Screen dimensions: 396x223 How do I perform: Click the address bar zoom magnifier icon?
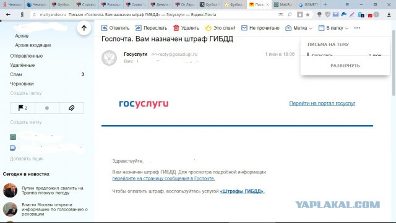click(290, 15)
